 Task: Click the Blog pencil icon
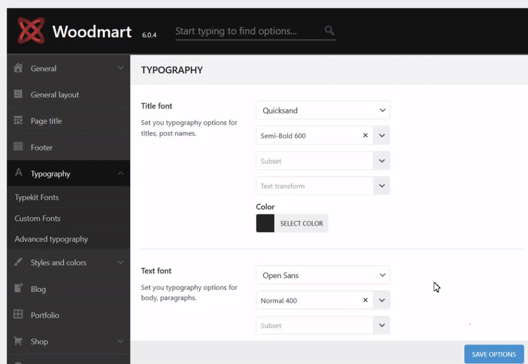point(18,288)
